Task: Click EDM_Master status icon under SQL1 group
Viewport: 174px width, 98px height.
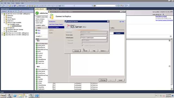Action: point(37,45)
